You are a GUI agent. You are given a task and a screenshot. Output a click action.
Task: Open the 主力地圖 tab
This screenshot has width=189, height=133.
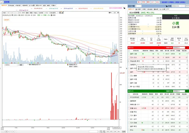pos(32,6)
